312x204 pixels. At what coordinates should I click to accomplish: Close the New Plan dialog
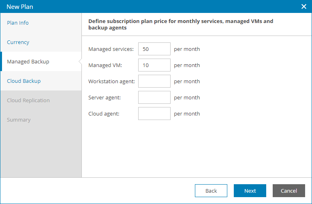point(304,6)
